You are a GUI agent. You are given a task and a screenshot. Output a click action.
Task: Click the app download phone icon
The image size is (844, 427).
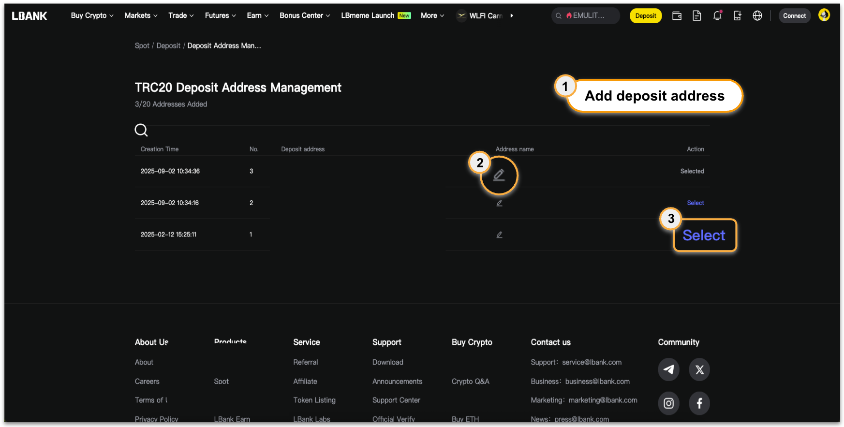point(737,16)
